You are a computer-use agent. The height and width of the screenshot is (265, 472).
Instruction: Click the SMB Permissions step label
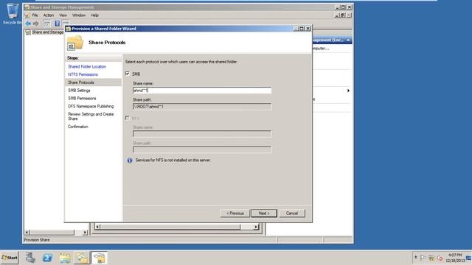(82, 98)
